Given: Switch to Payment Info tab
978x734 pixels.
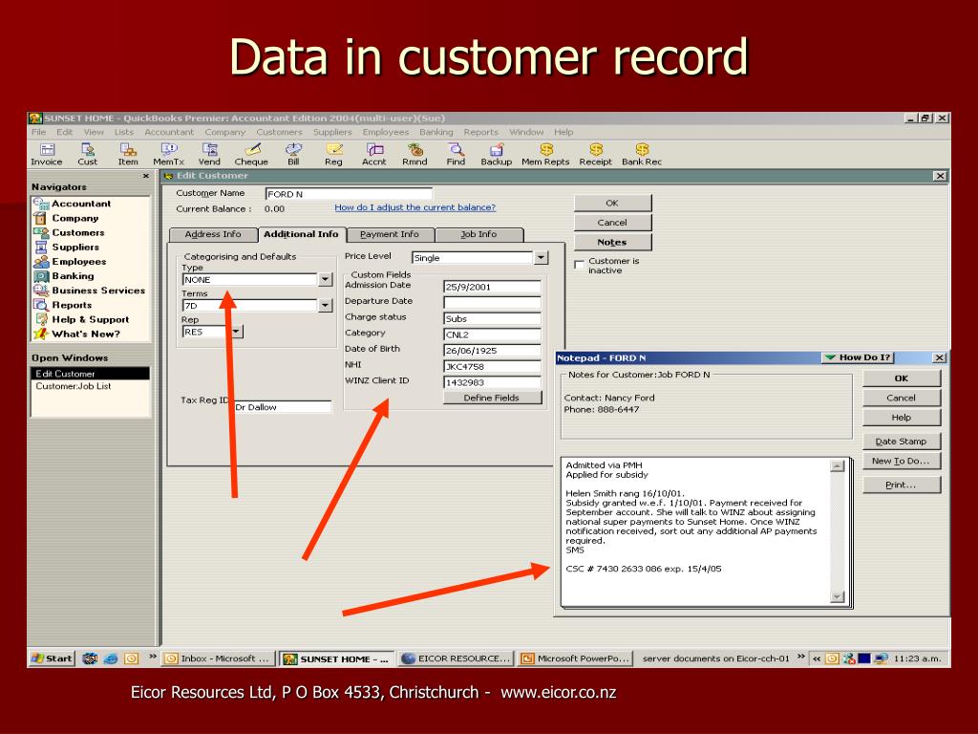Looking at the screenshot, I should tap(390, 234).
